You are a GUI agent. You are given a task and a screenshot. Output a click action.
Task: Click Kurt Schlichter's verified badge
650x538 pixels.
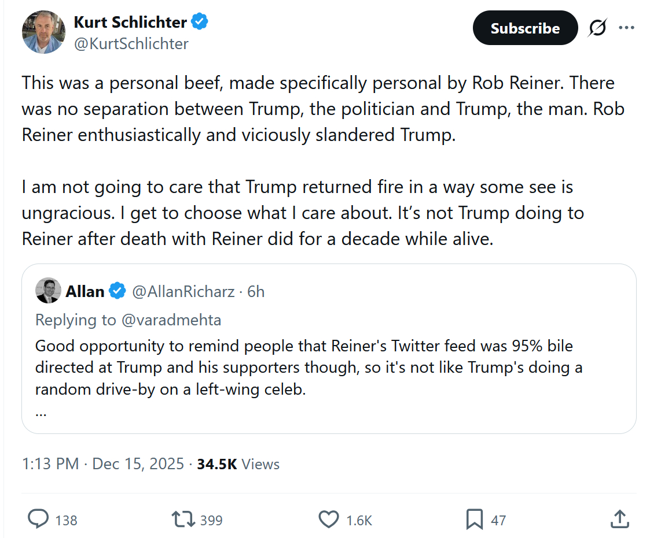click(x=200, y=23)
